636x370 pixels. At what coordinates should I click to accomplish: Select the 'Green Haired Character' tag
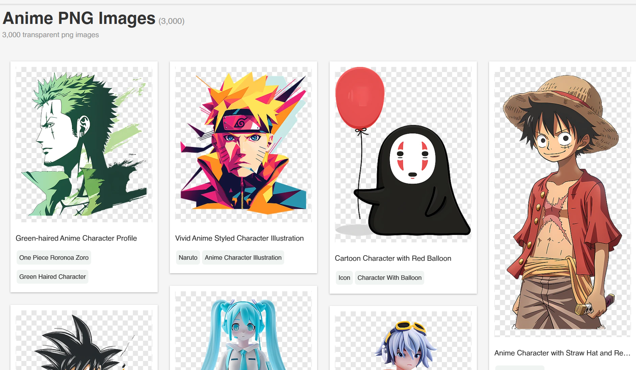click(x=52, y=277)
